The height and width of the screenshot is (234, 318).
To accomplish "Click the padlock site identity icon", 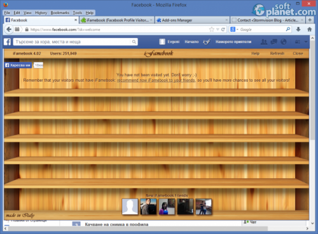I will tap(27, 29).
